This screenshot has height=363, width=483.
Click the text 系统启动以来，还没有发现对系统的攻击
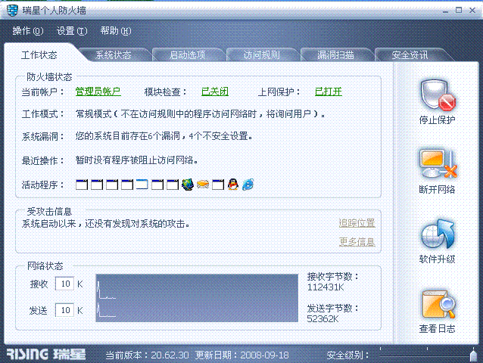click(x=106, y=224)
